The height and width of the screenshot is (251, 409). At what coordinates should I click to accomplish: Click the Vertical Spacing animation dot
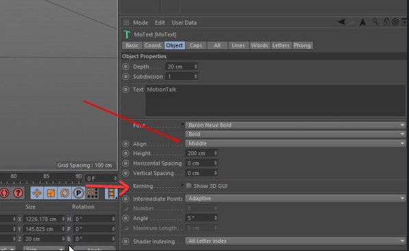coord(126,173)
